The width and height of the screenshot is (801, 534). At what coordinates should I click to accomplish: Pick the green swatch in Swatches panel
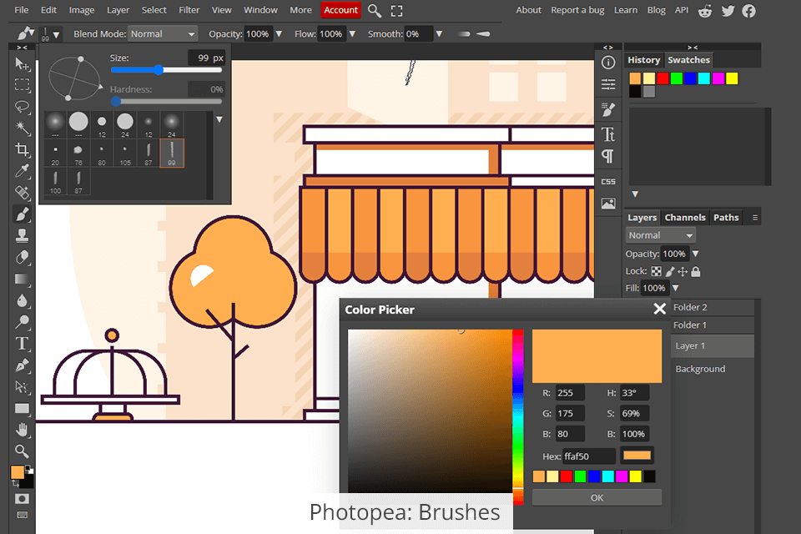[x=677, y=78]
